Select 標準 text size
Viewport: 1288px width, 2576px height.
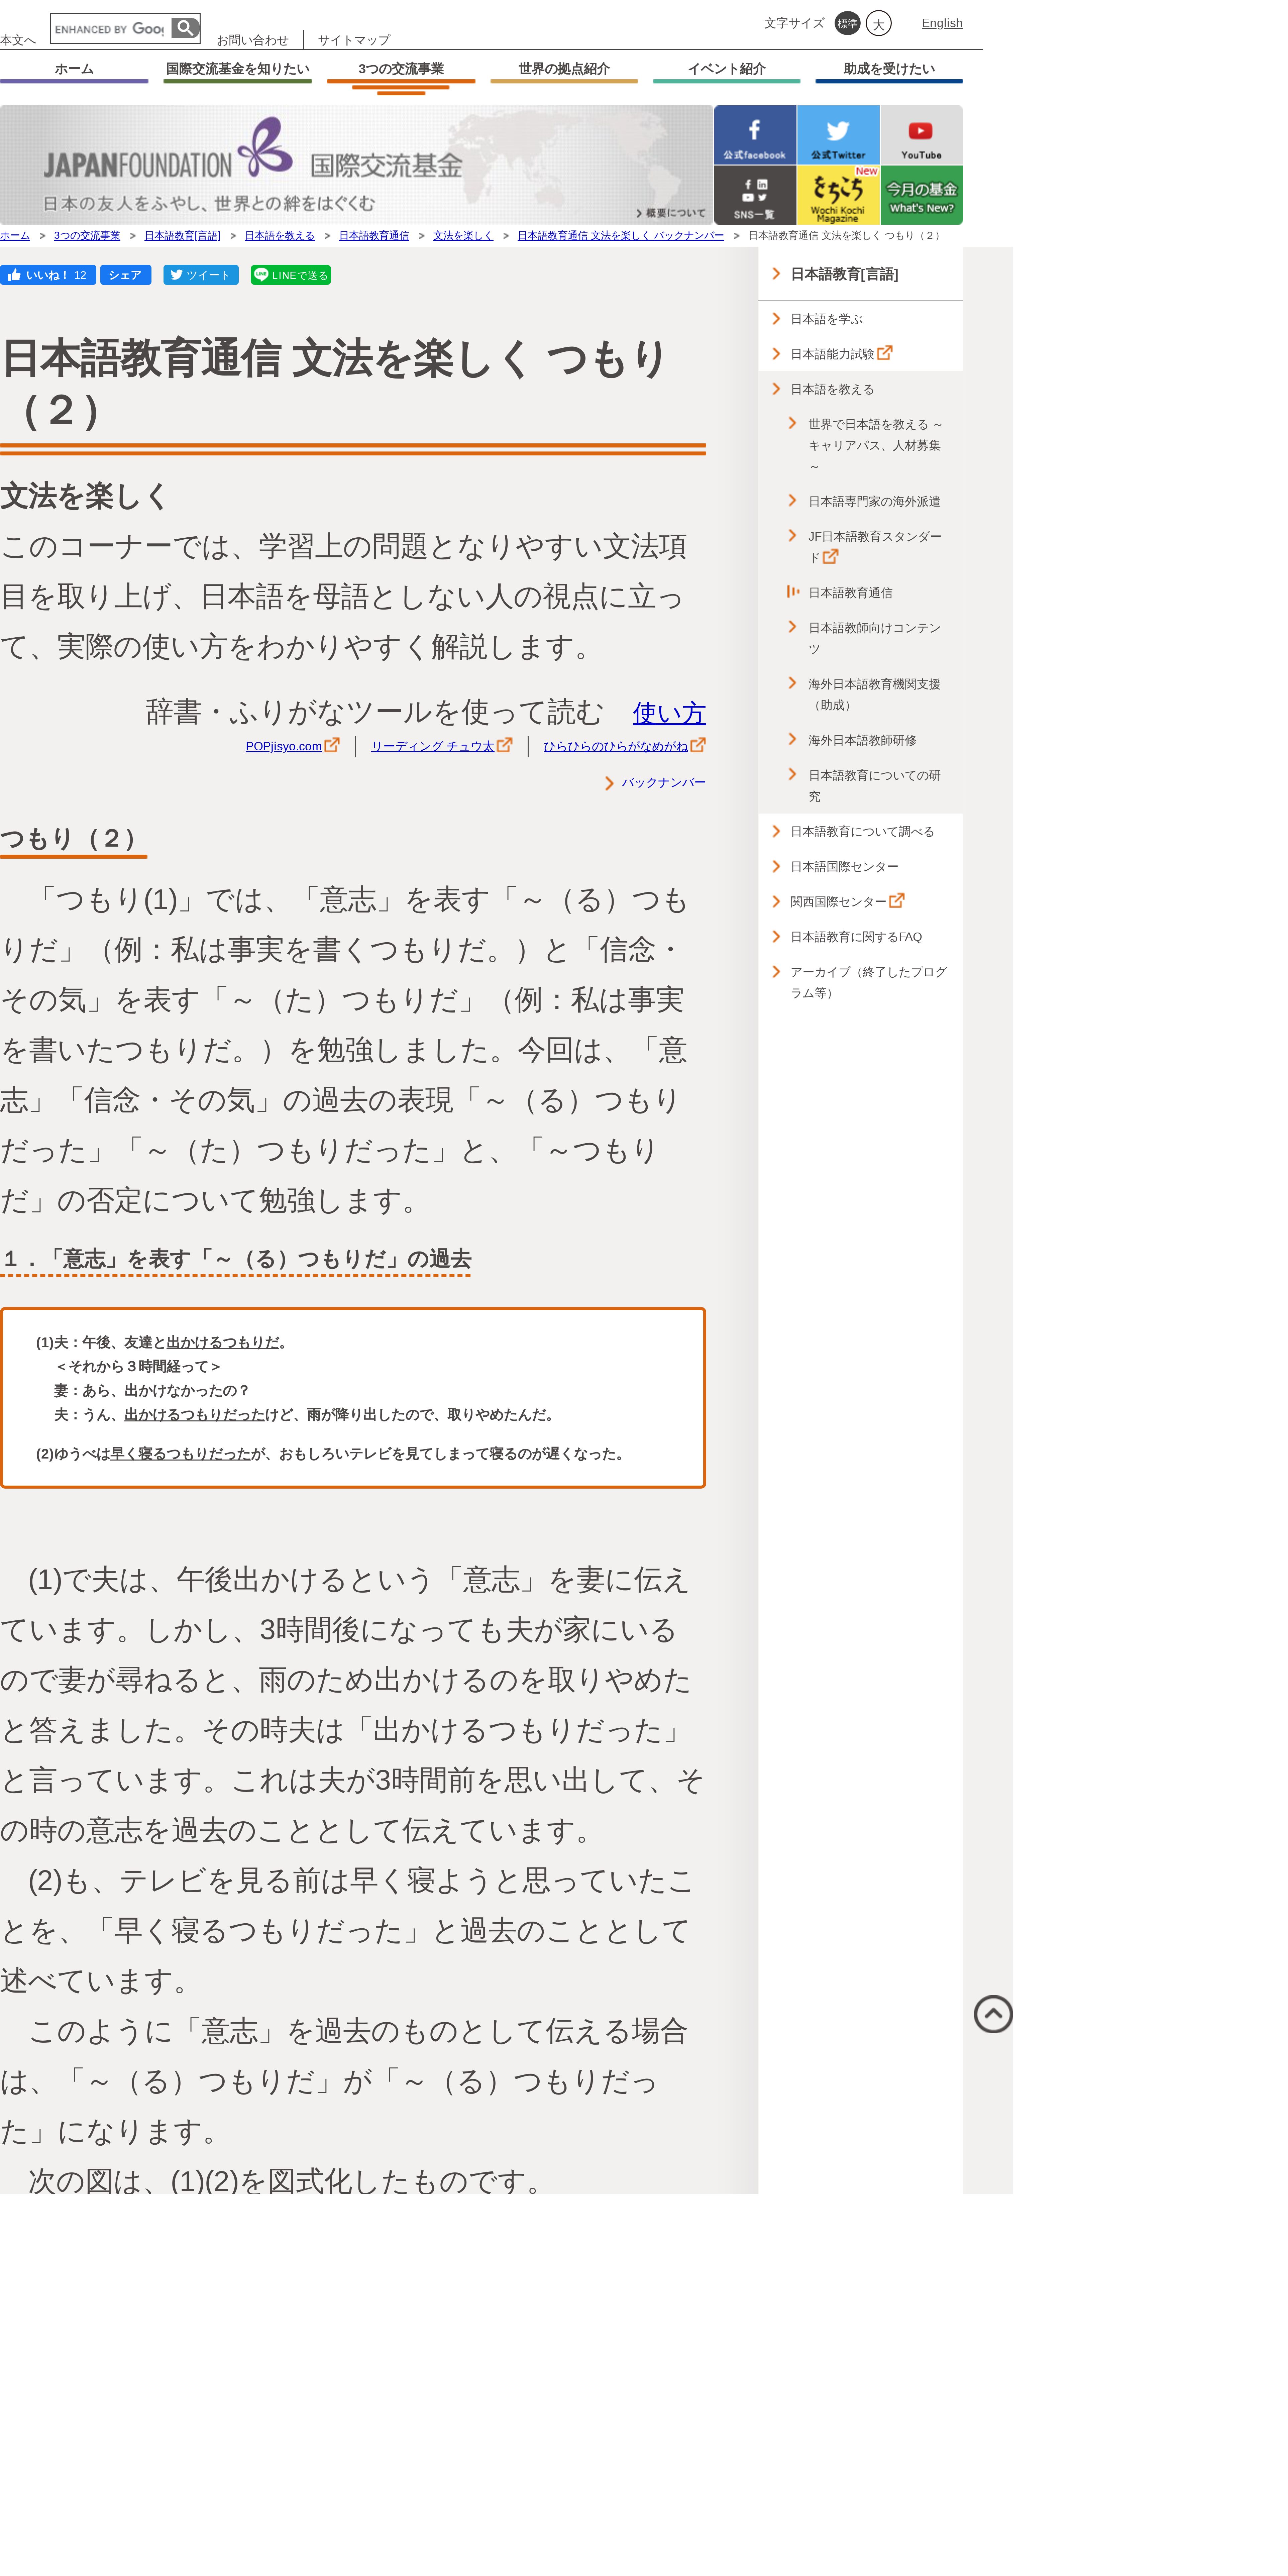point(847,23)
